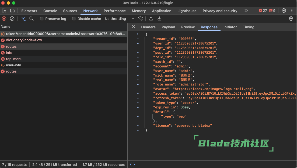Import HAR file upload icon

[151, 19]
